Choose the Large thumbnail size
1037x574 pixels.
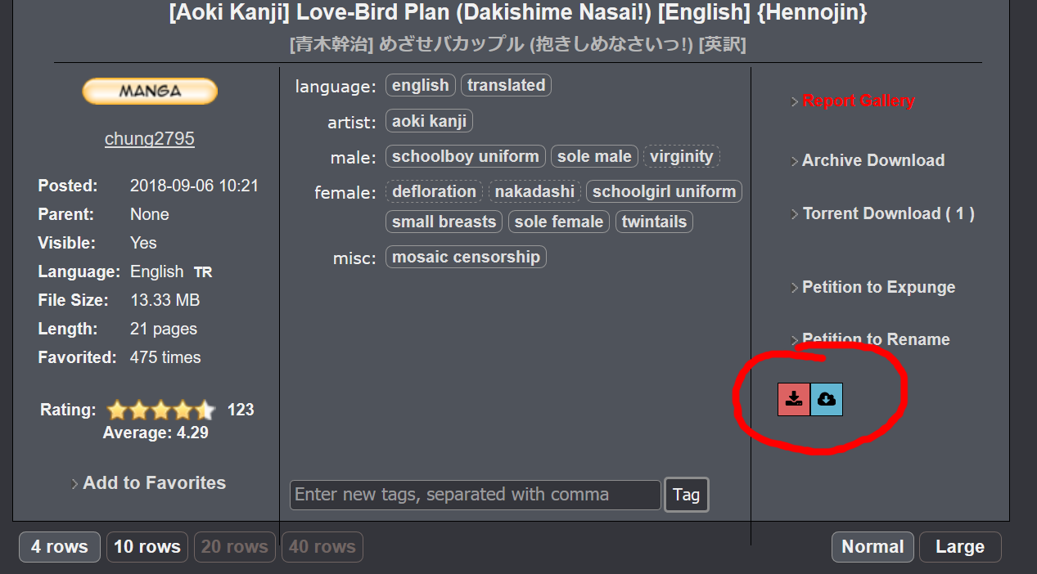click(959, 547)
